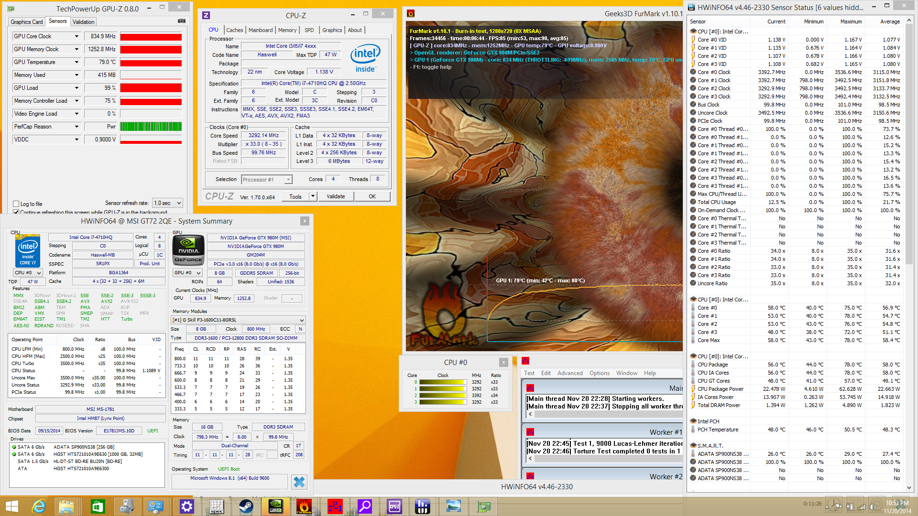This screenshot has height=516, width=918.
Task: Open the Tools dropdown arrow in CPU-Z
Action: [313, 196]
